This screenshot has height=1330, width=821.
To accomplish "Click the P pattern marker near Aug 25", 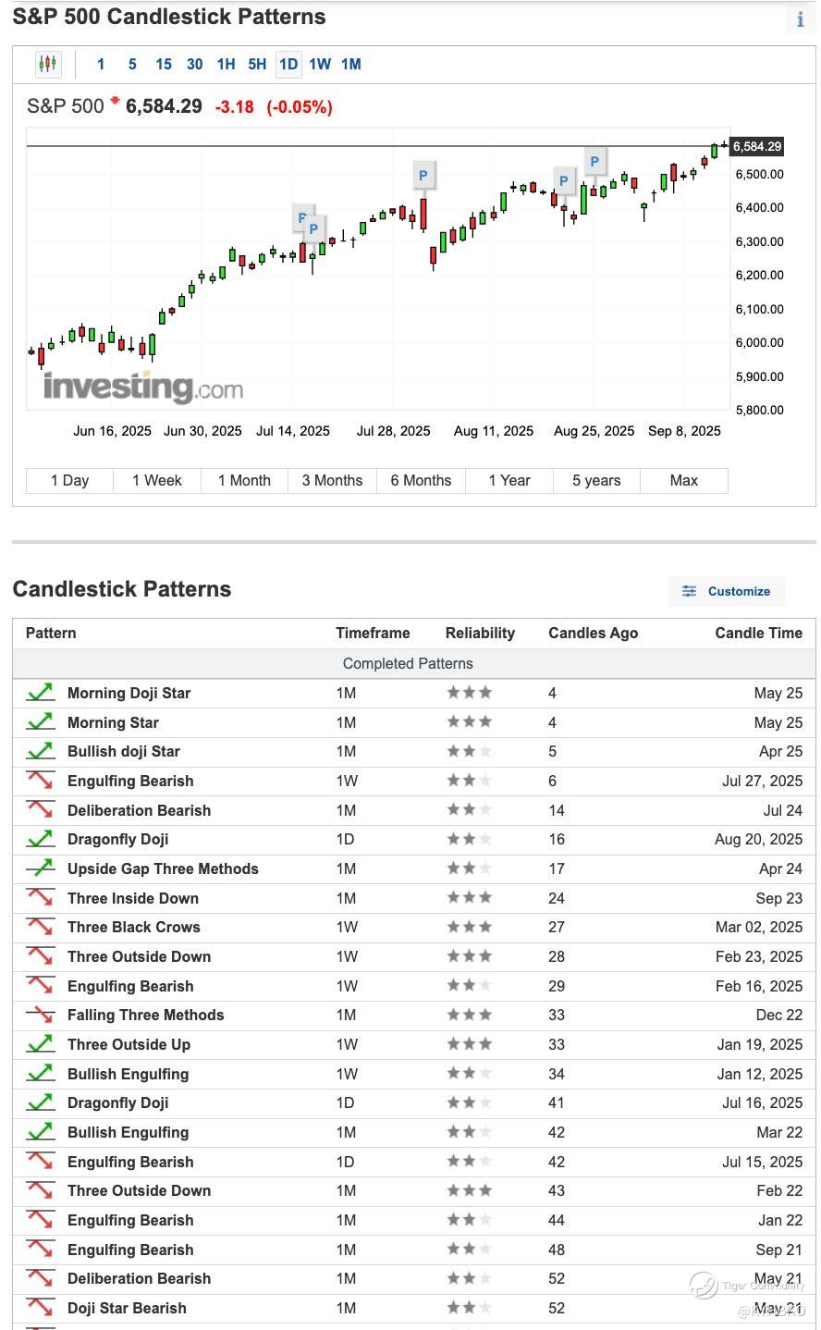I will 594,162.
